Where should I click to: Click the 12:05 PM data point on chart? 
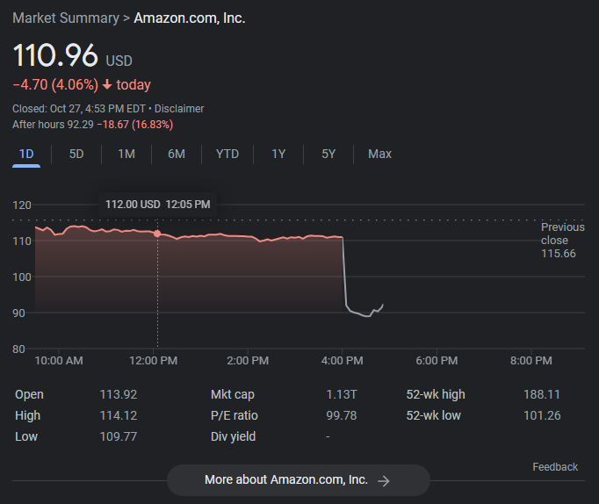click(x=157, y=234)
